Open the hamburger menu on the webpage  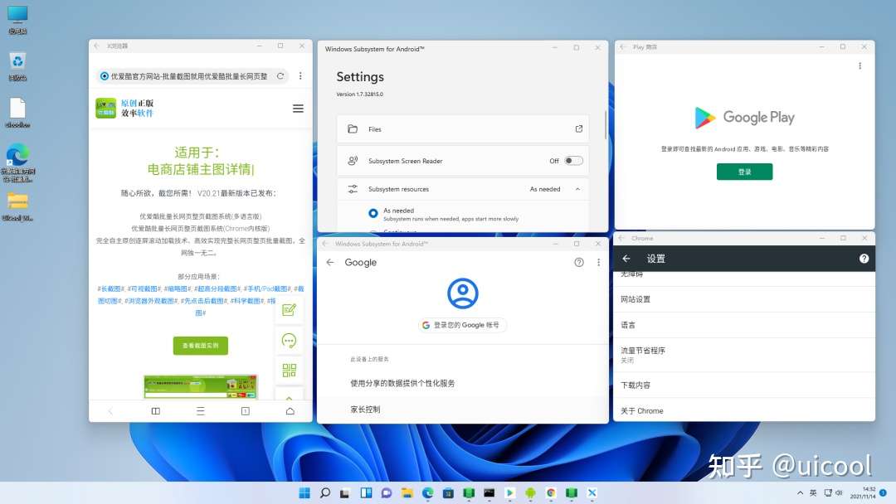click(x=298, y=109)
